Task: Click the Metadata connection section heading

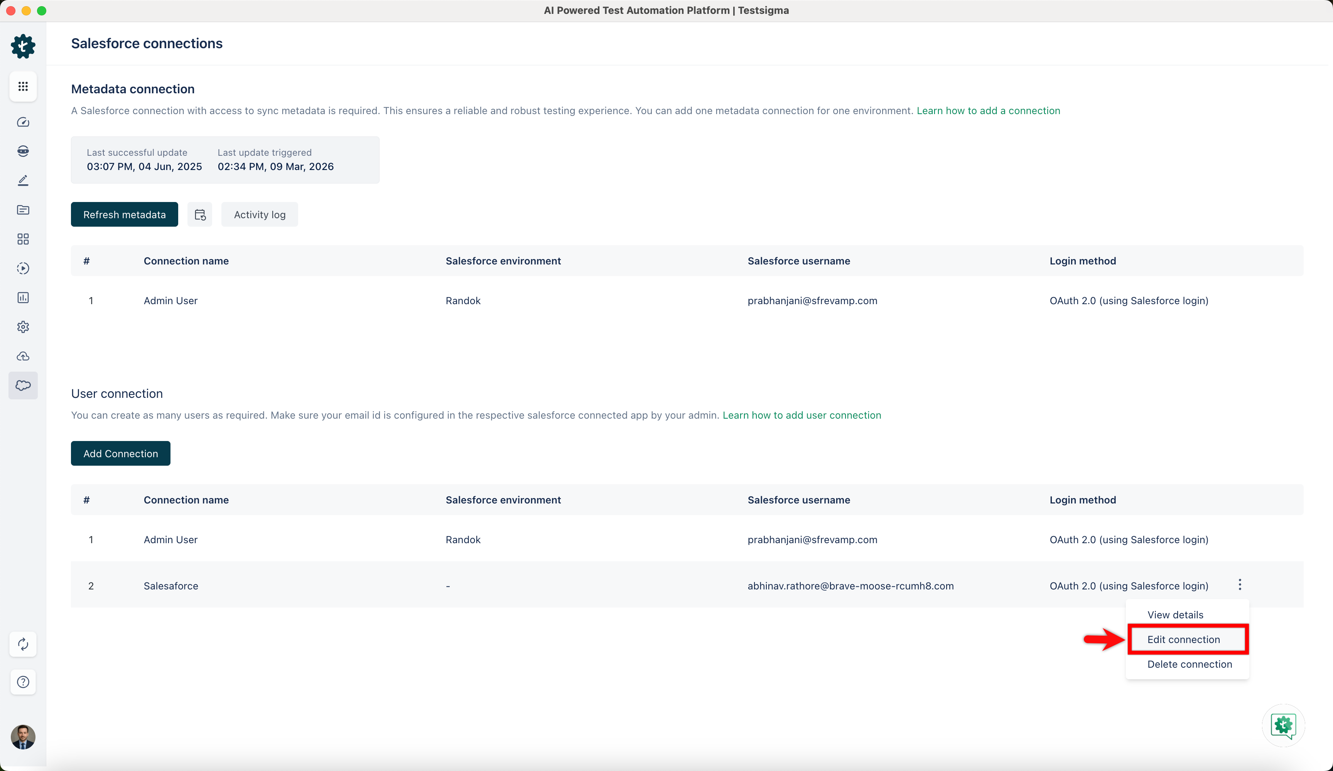Action: click(x=133, y=89)
